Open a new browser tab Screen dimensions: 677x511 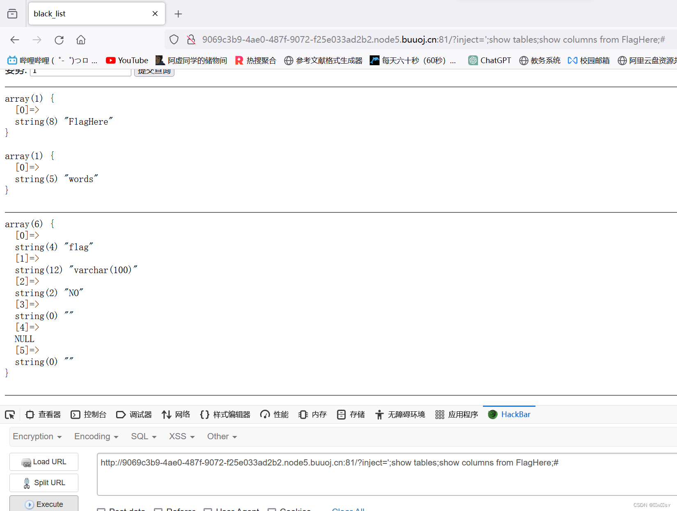(x=178, y=14)
